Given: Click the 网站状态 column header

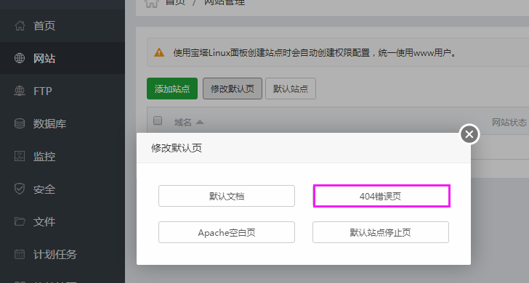Looking at the screenshot, I should pyautogui.click(x=509, y=123).
